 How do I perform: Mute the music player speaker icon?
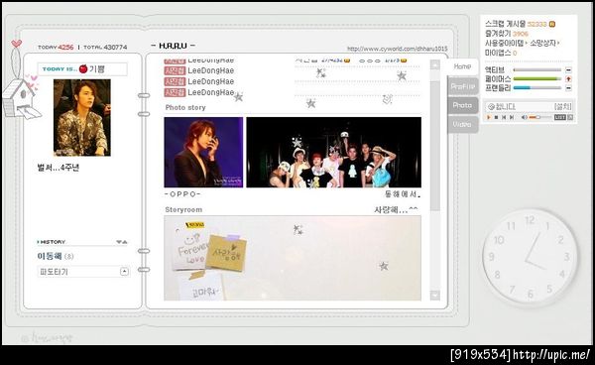(524, 118)
